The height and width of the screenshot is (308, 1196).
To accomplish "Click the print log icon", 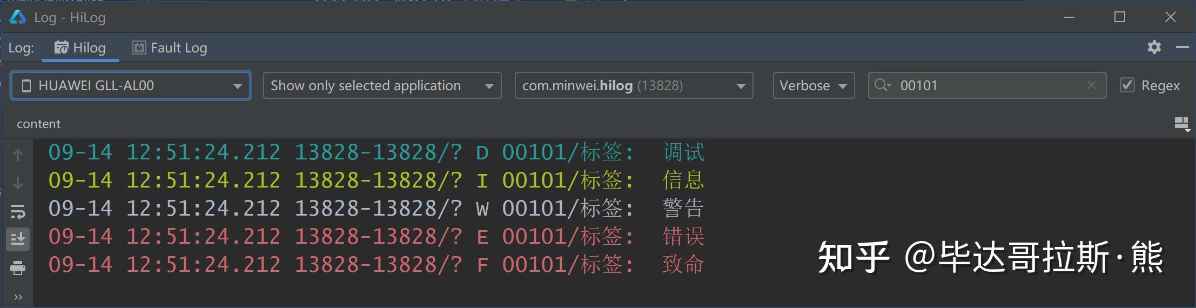I will pyautogui.click(x=18, y=267).
